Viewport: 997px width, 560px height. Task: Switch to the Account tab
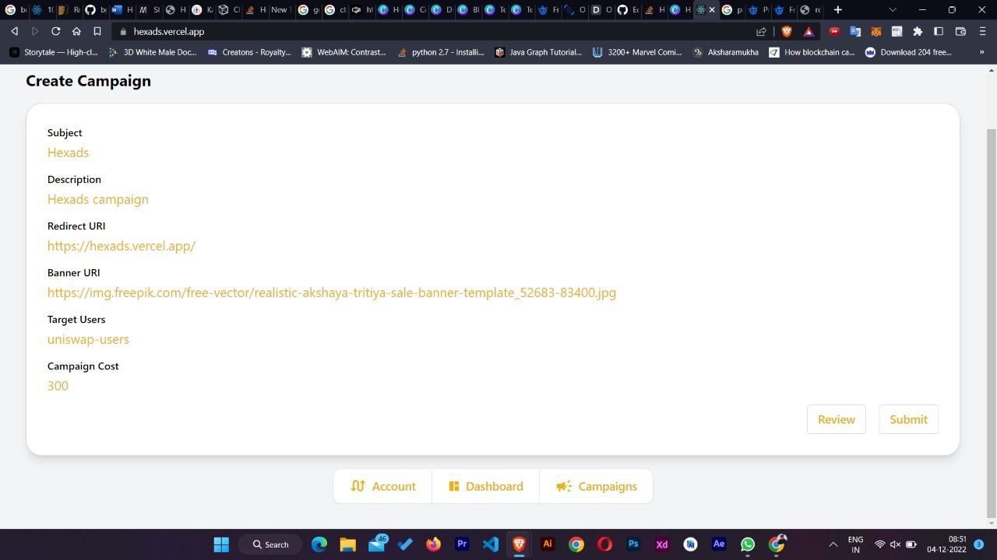(x=383, y=486)
